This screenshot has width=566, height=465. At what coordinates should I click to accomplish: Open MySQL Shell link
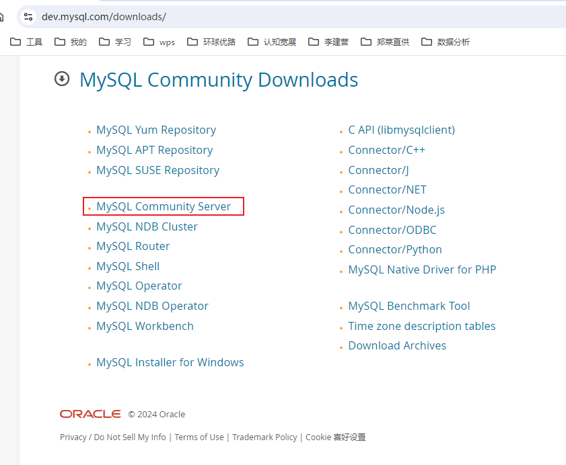point(128,266)
